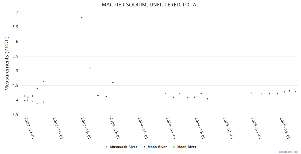
Task: Select the second green square data point
Action: pyautogui.click(x=262, y=94)
